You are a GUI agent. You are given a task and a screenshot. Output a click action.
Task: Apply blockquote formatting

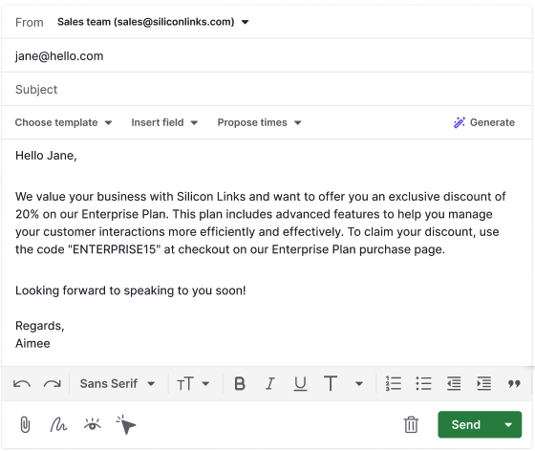coord(514,384)
